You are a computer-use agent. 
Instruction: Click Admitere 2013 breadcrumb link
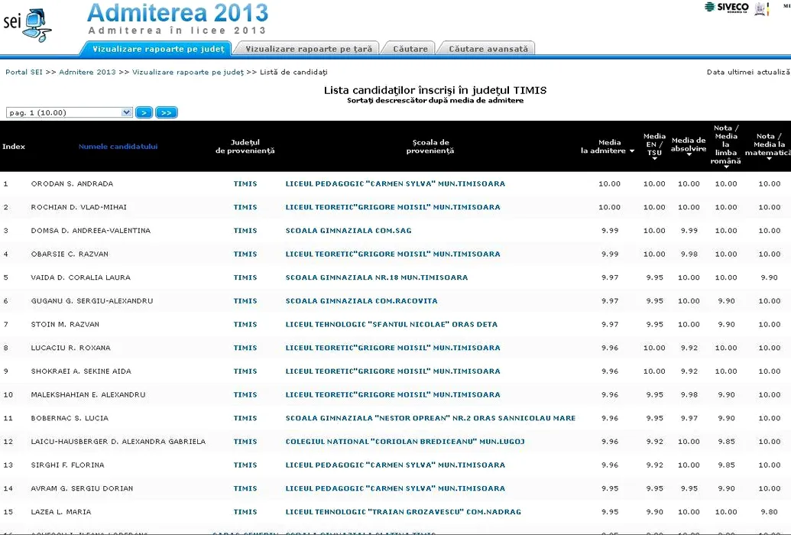click(87, 72)
